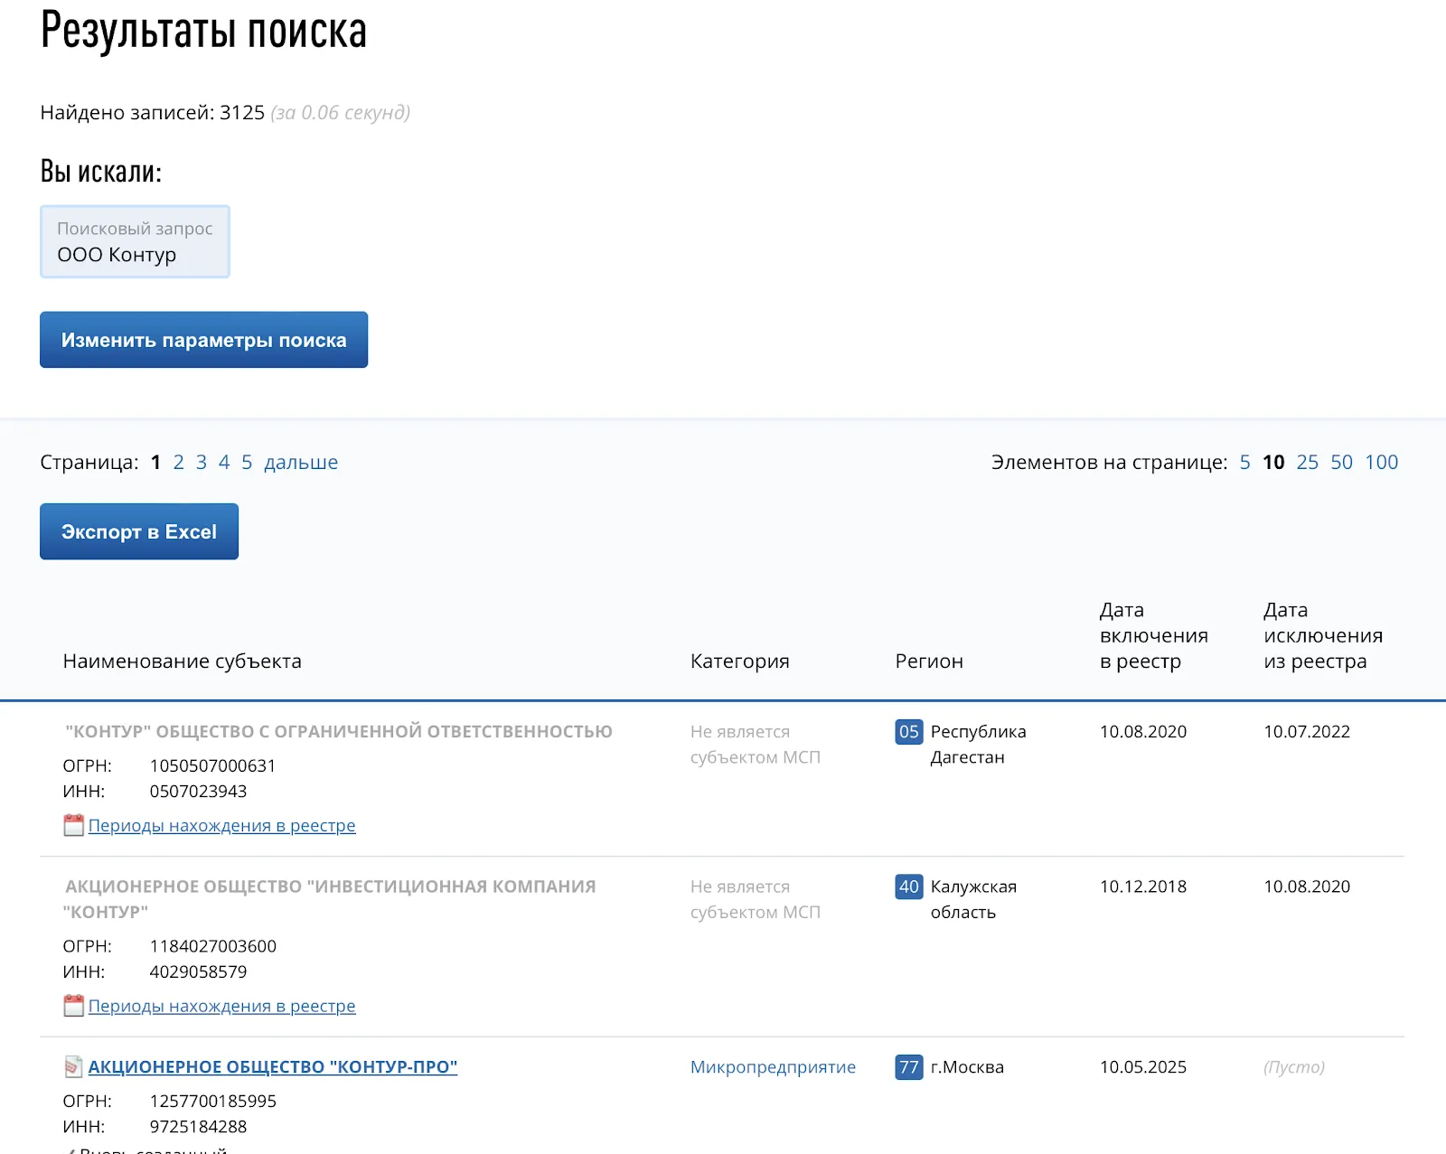1446x1154 pixels.
Task: Show 25 elements per page
Action: pyautogui.click(x=1307, y=462)
